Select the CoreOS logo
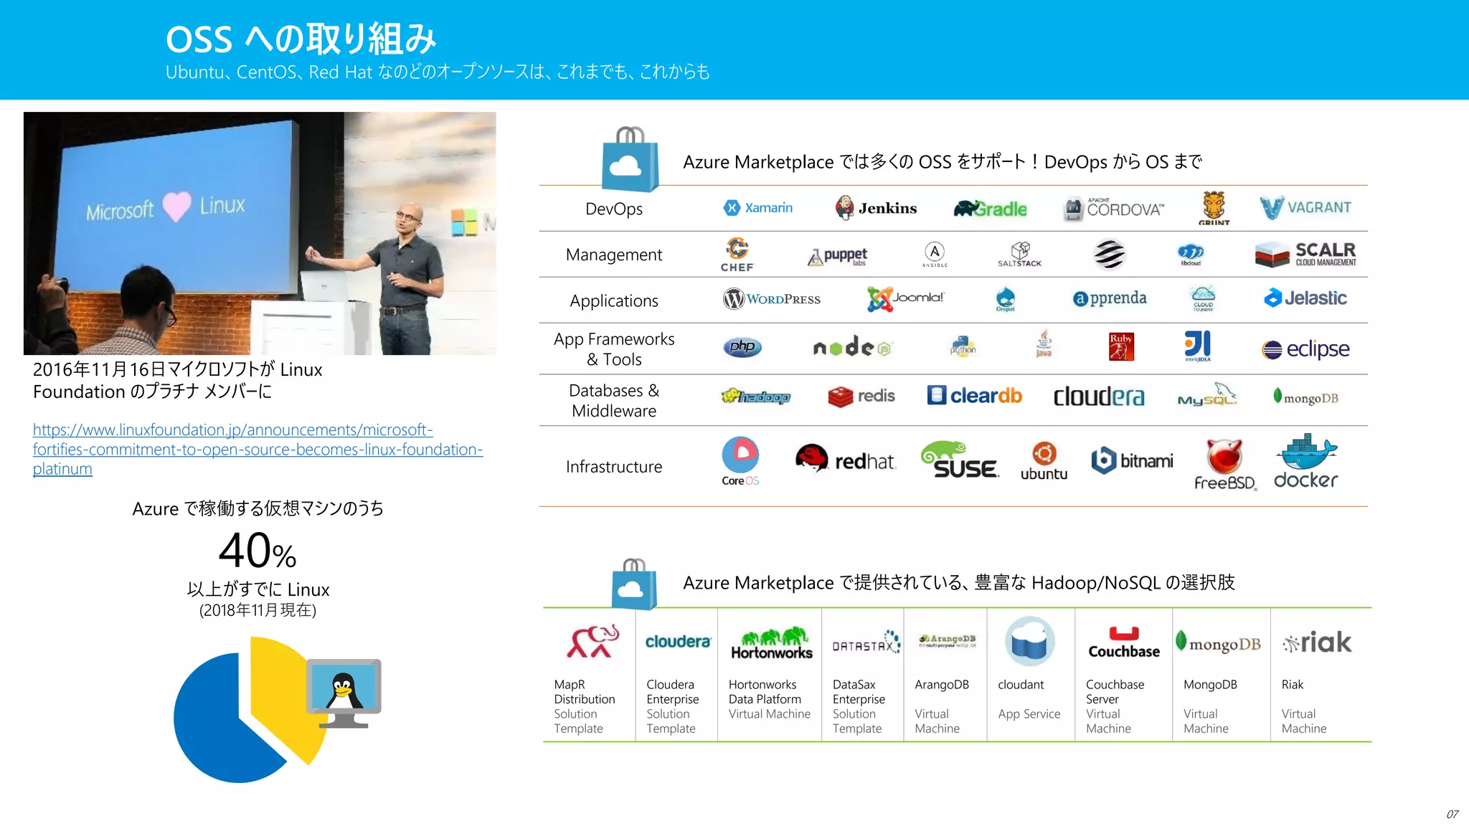 pos(740,461)
